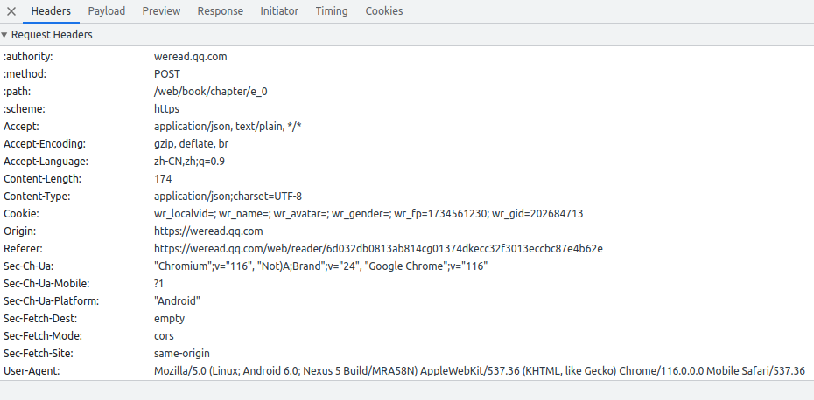Select the Content-Length header name
Viewport: 814px width, 400px height.
(x=43, y=179)
